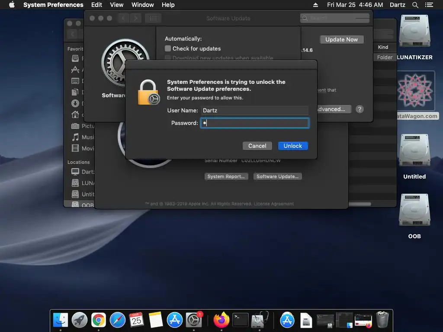Open Disk Utility stethoscope icon in dock
Screen dimensions: 443x332
click(260, 320)
